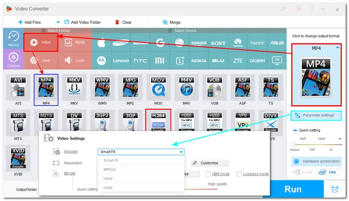
Task: Toggle Intel acceleration option
Action: pos(329,172)
